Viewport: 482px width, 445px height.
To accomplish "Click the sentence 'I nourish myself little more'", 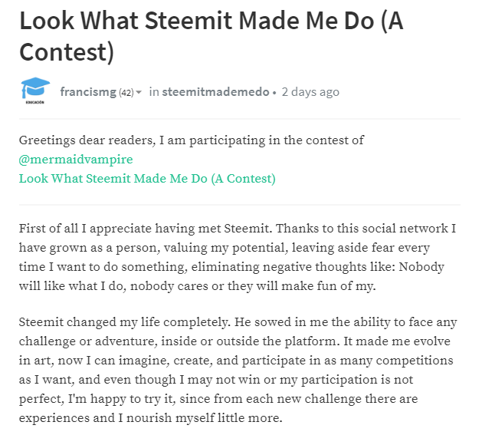I will click(x=200, y=418).
